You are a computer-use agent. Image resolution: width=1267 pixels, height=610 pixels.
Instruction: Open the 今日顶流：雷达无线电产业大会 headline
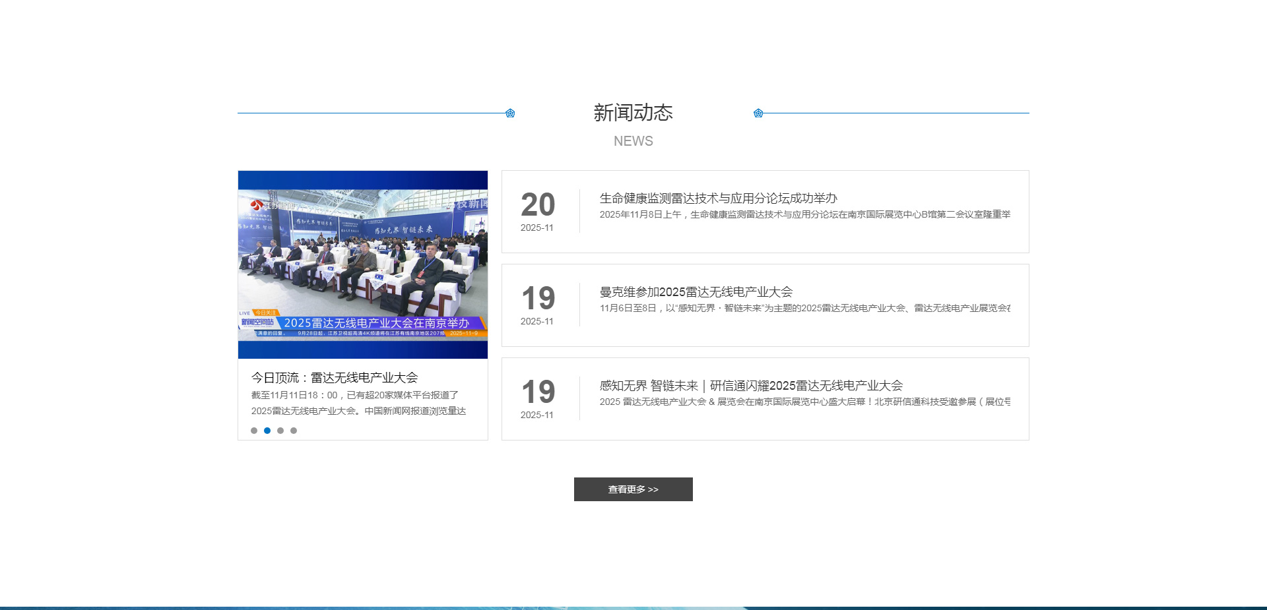click(x=335, y=378)
